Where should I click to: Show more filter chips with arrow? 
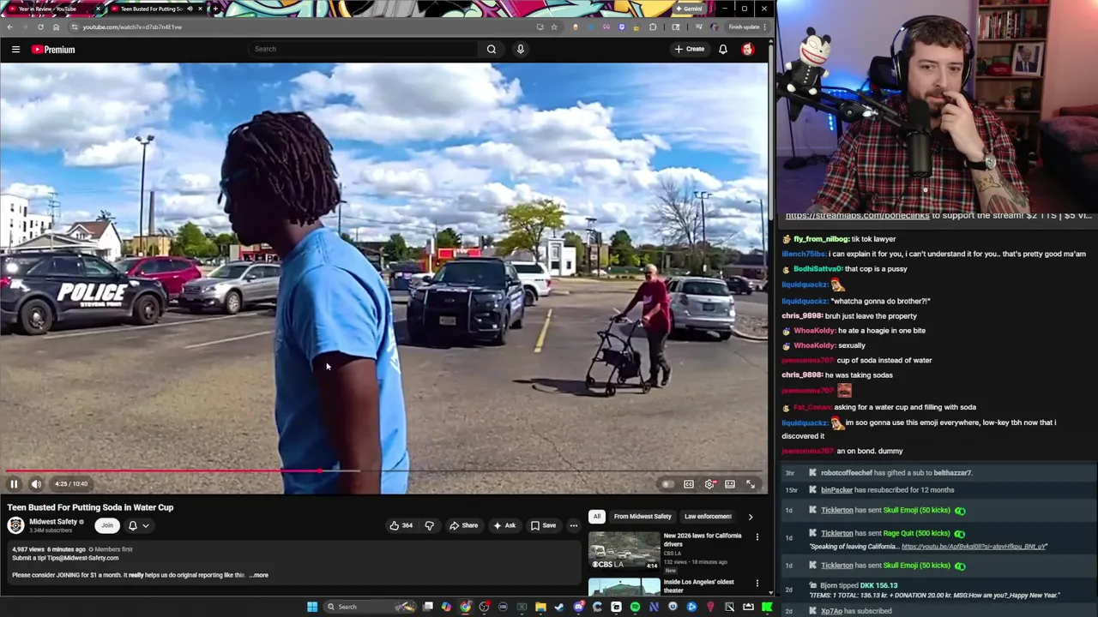[x=751, y=517]
